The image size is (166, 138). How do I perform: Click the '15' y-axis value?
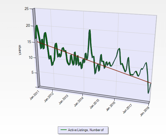point(29,42)
